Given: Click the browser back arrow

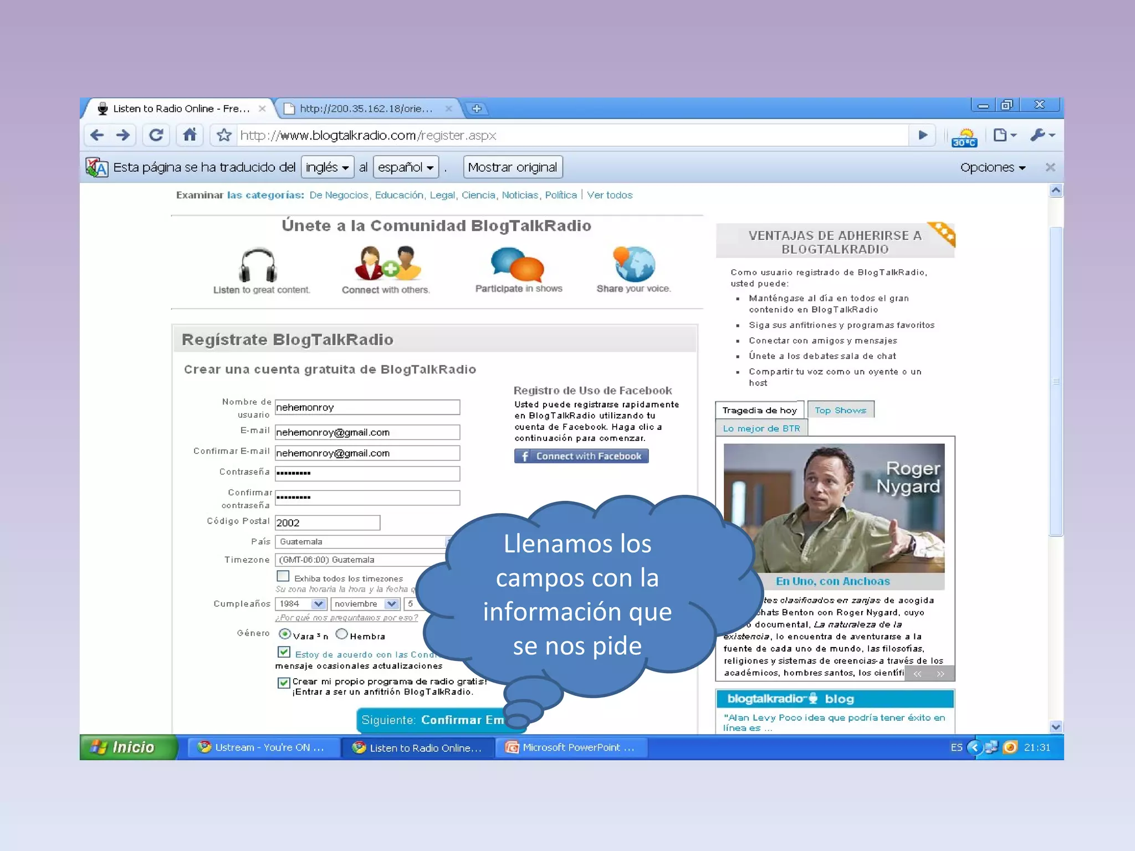Looking at the screenshot, I should (x=98, y=135).
